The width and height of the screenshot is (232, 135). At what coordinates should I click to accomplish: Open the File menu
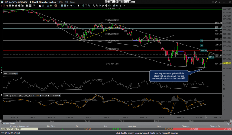61,2
